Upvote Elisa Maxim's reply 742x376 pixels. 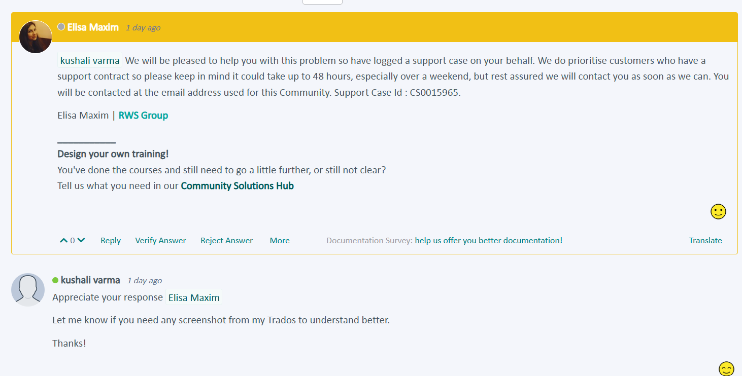63,240
